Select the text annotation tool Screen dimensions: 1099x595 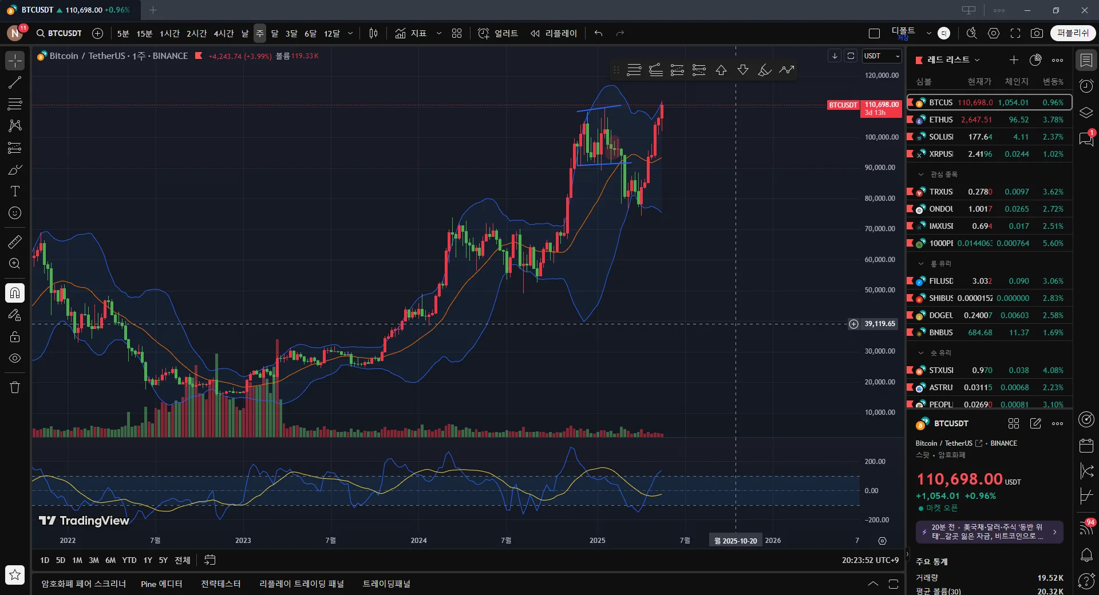coord(15,191)
